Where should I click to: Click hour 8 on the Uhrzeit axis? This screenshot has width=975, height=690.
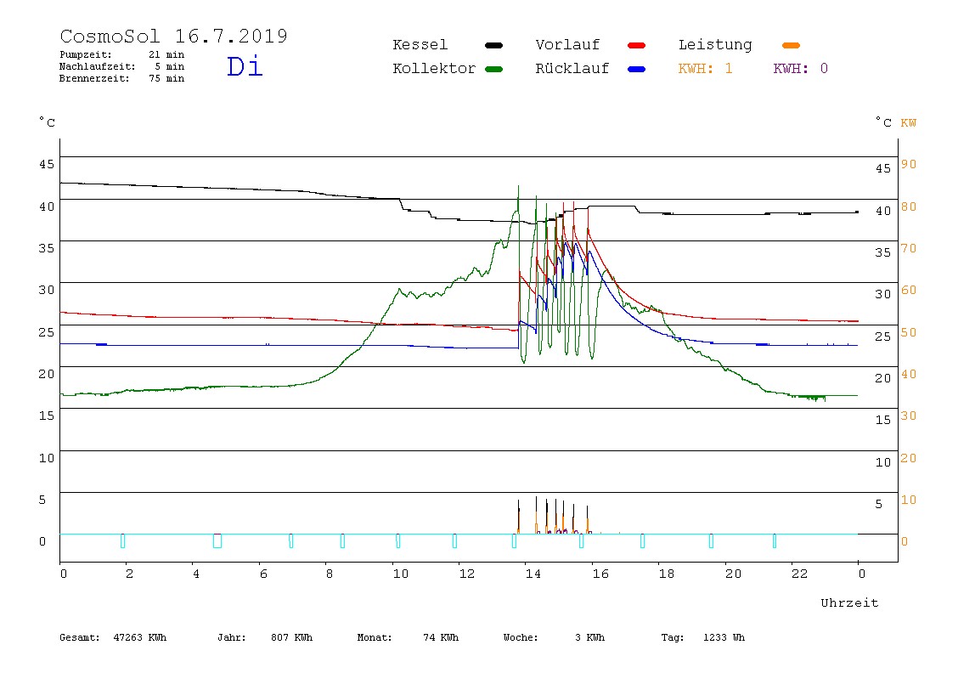[330, 574]
